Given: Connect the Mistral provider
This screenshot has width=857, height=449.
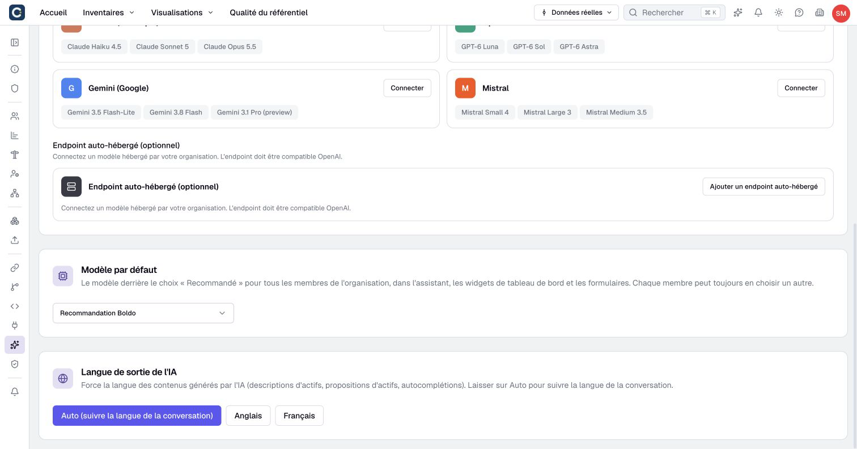Looking at the screenshot, I should pyautogui.click(x=801, y=88).
